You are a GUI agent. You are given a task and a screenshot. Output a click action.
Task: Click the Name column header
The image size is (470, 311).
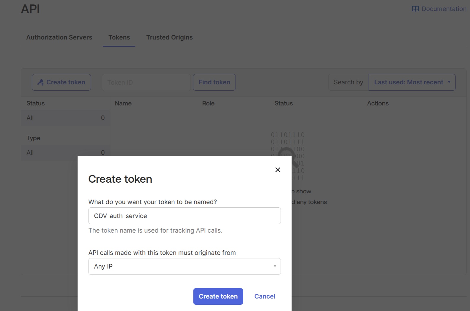(123, 103)
